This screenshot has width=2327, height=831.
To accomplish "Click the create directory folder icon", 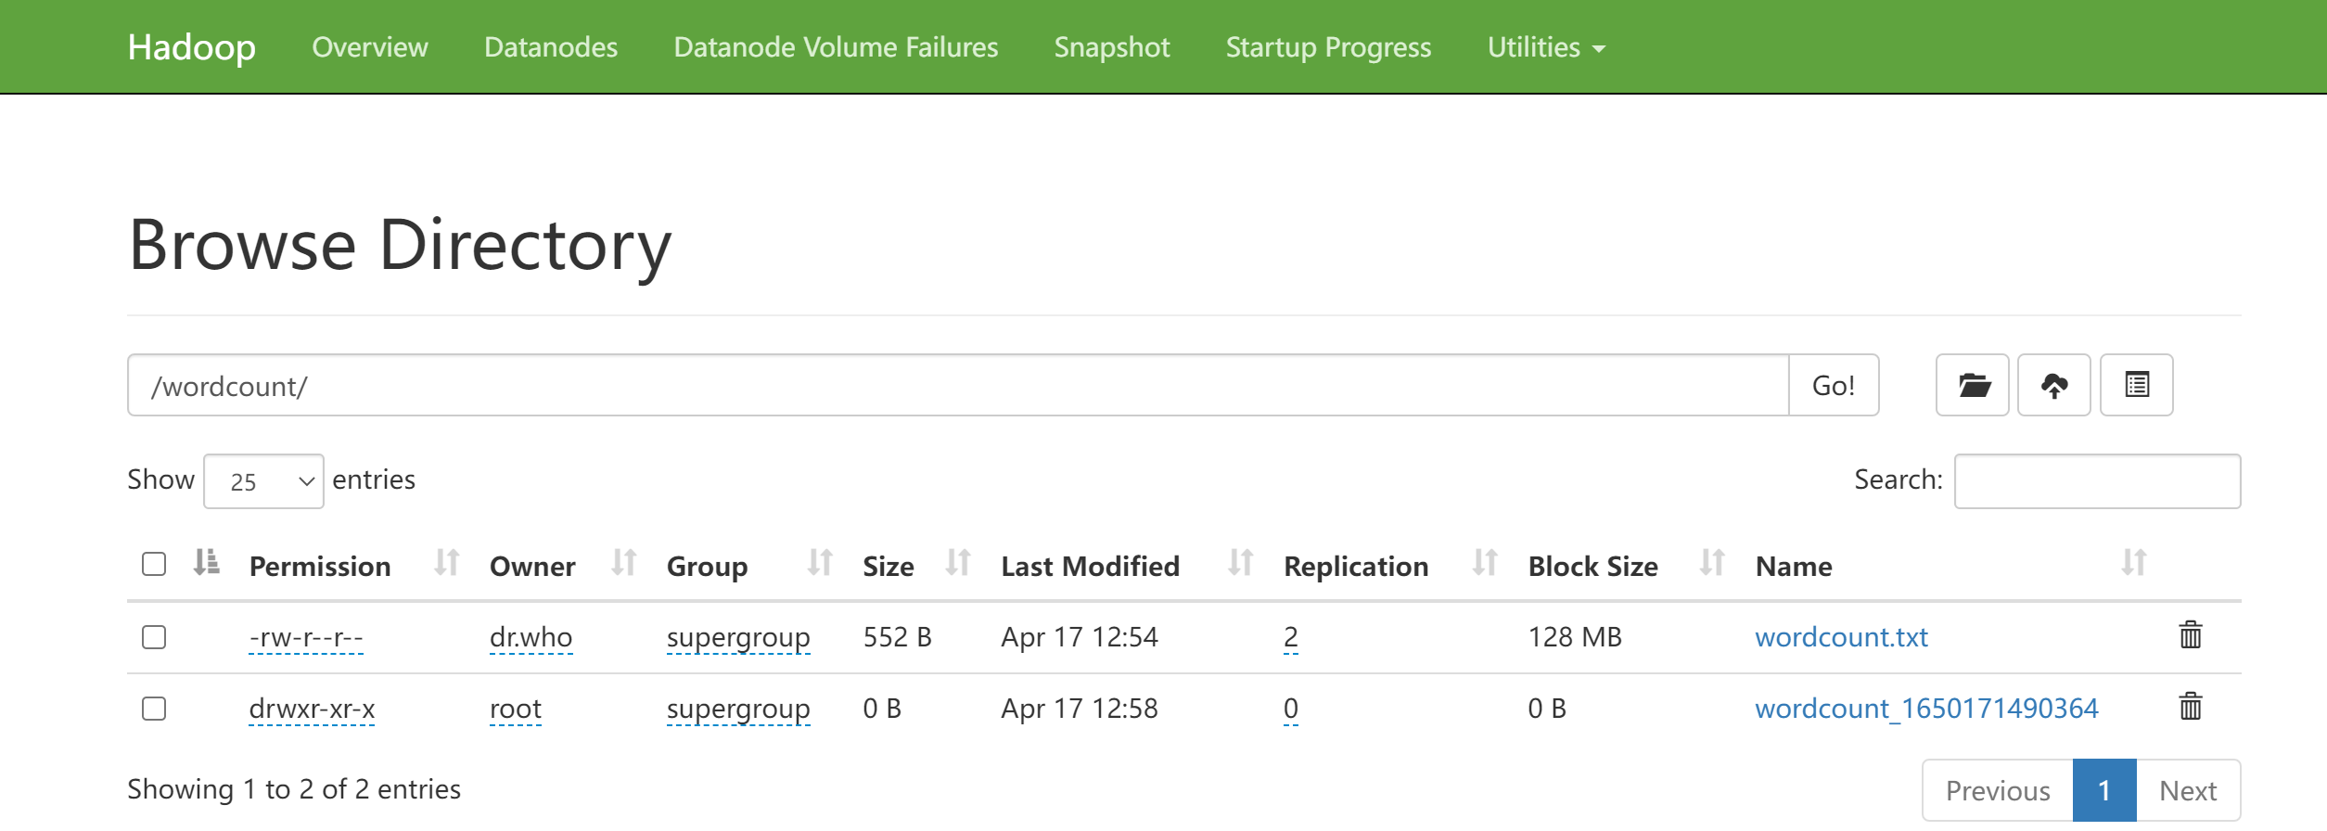I will tap(1972, 385).
